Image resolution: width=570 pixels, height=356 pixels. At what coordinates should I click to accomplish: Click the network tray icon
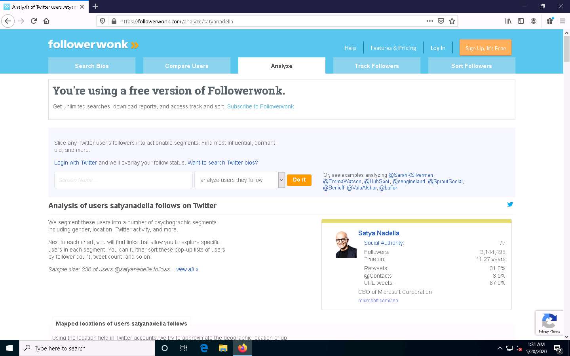509,348
